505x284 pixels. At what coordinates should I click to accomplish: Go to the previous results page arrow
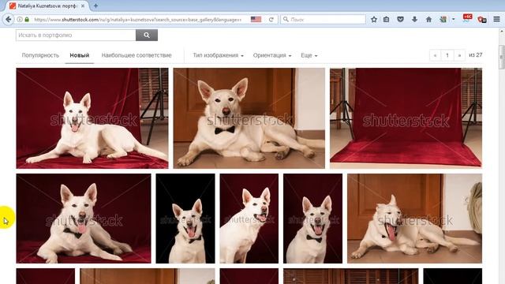click(435, 55)
